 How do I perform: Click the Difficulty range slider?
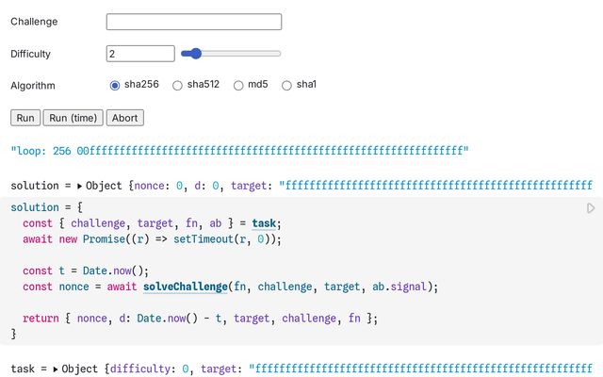coord(231,54)
